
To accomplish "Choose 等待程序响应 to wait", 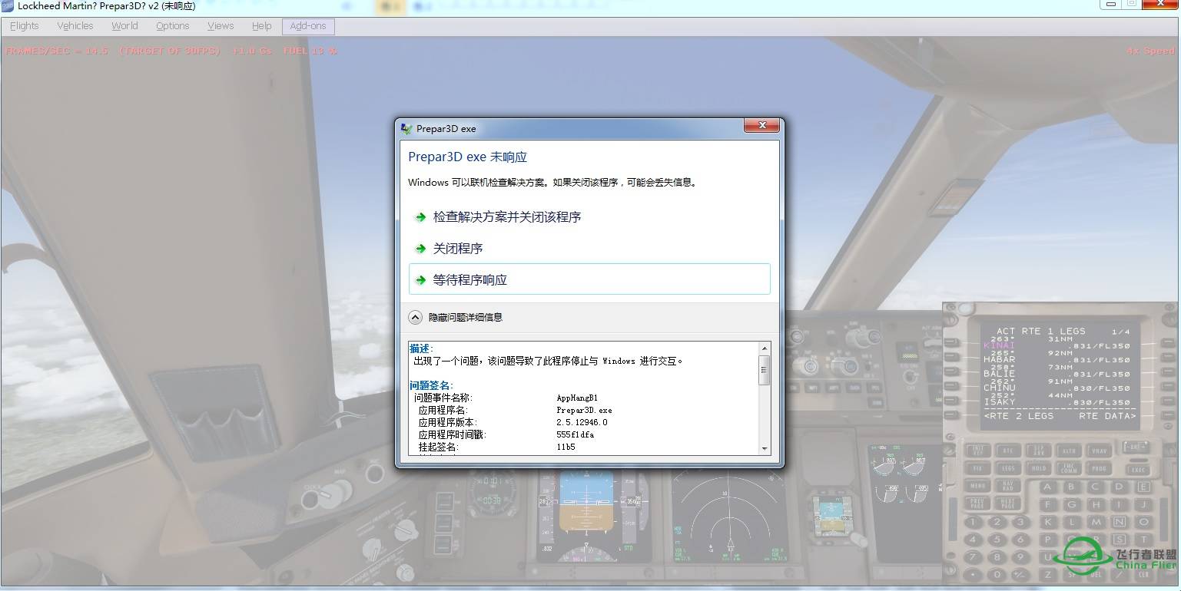I will [589, 279].
